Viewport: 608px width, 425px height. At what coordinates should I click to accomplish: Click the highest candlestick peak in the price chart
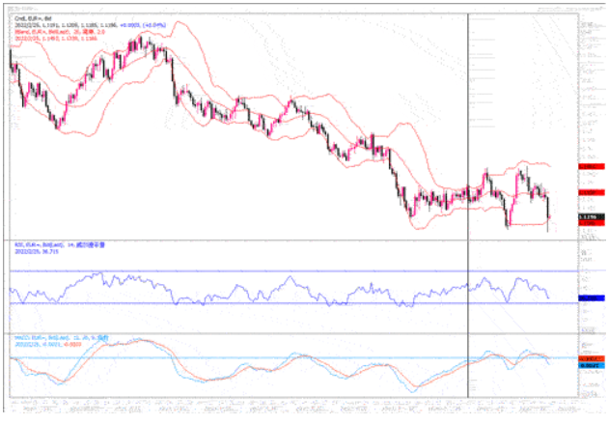pos(144,39)
